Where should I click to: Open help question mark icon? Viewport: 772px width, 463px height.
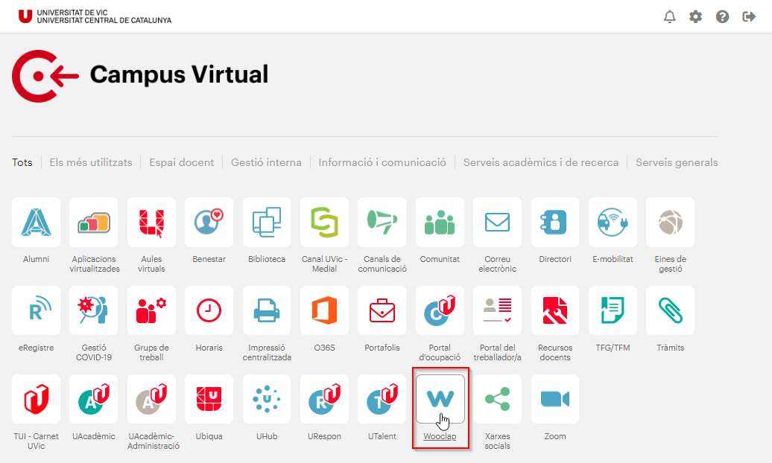722,16
